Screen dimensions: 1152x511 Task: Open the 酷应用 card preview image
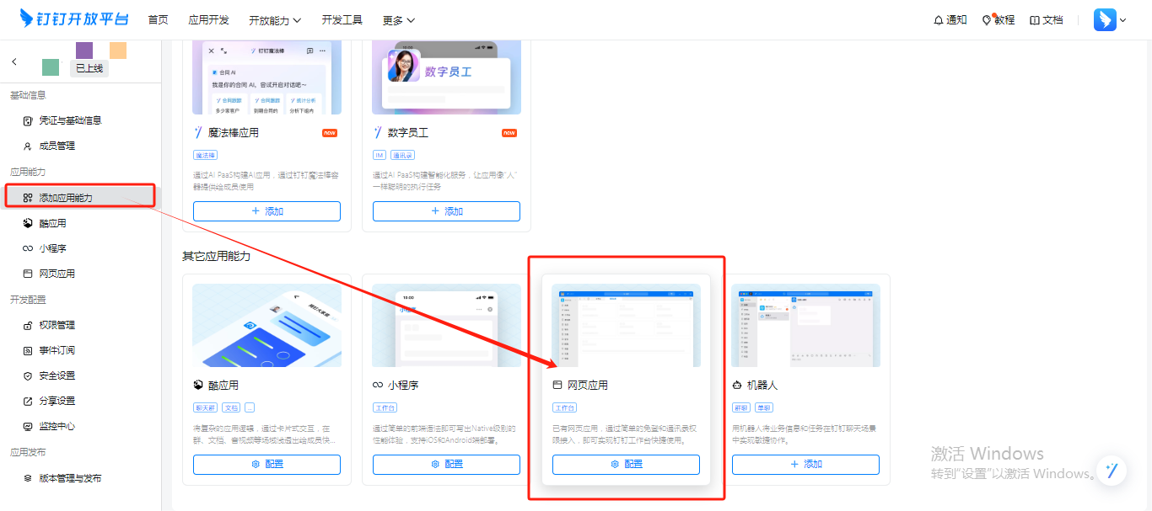(266, 325)
